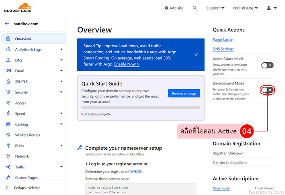This screenshot has width=285, height=195.
Task: Click the back arrow beside sandbox.com
Action: click(x=7, y=24)
